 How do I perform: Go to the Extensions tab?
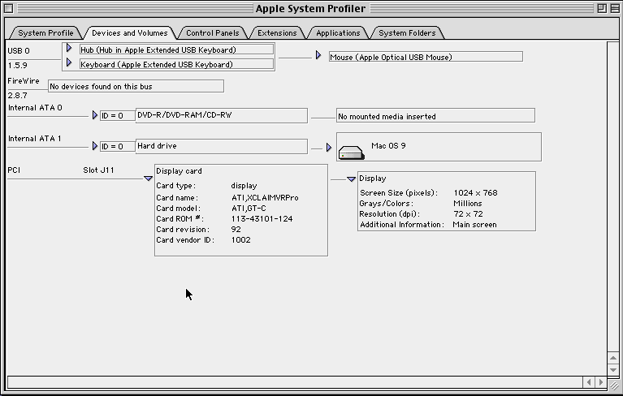[x=277, y=33]
